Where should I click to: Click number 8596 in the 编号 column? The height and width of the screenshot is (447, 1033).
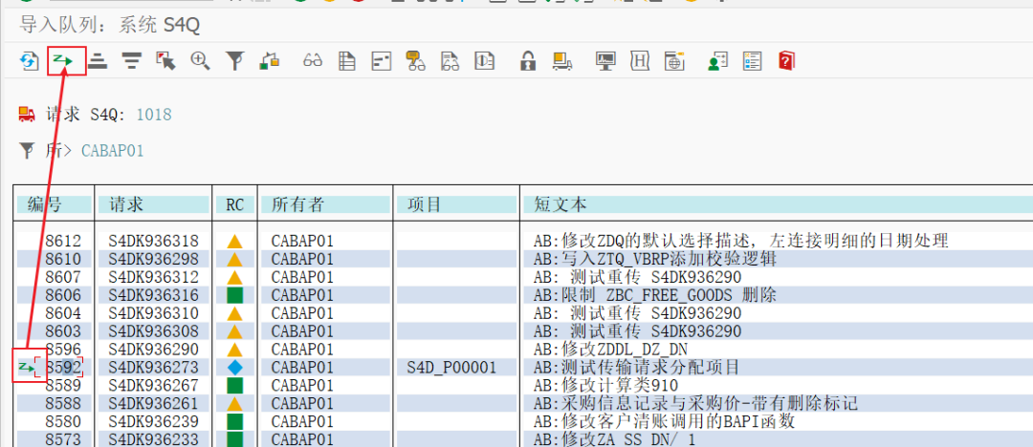point(63,349)
